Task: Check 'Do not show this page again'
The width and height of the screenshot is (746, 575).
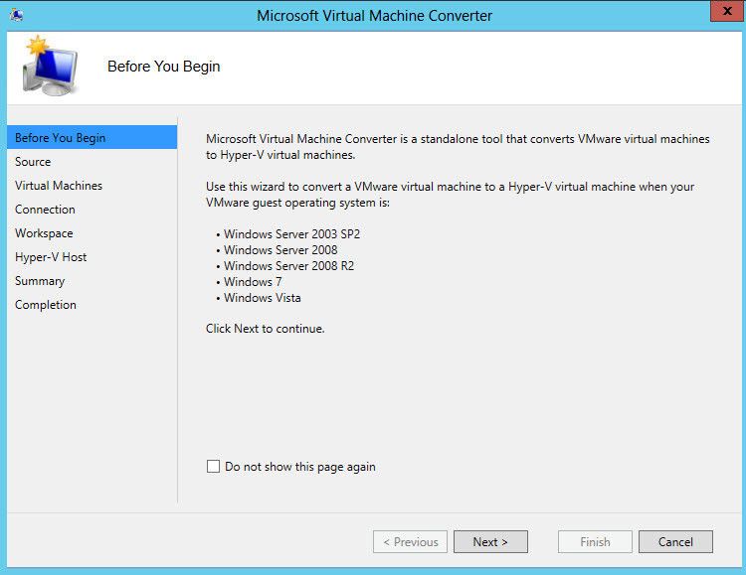Action: pyautogui.click(x=213, y=466)
